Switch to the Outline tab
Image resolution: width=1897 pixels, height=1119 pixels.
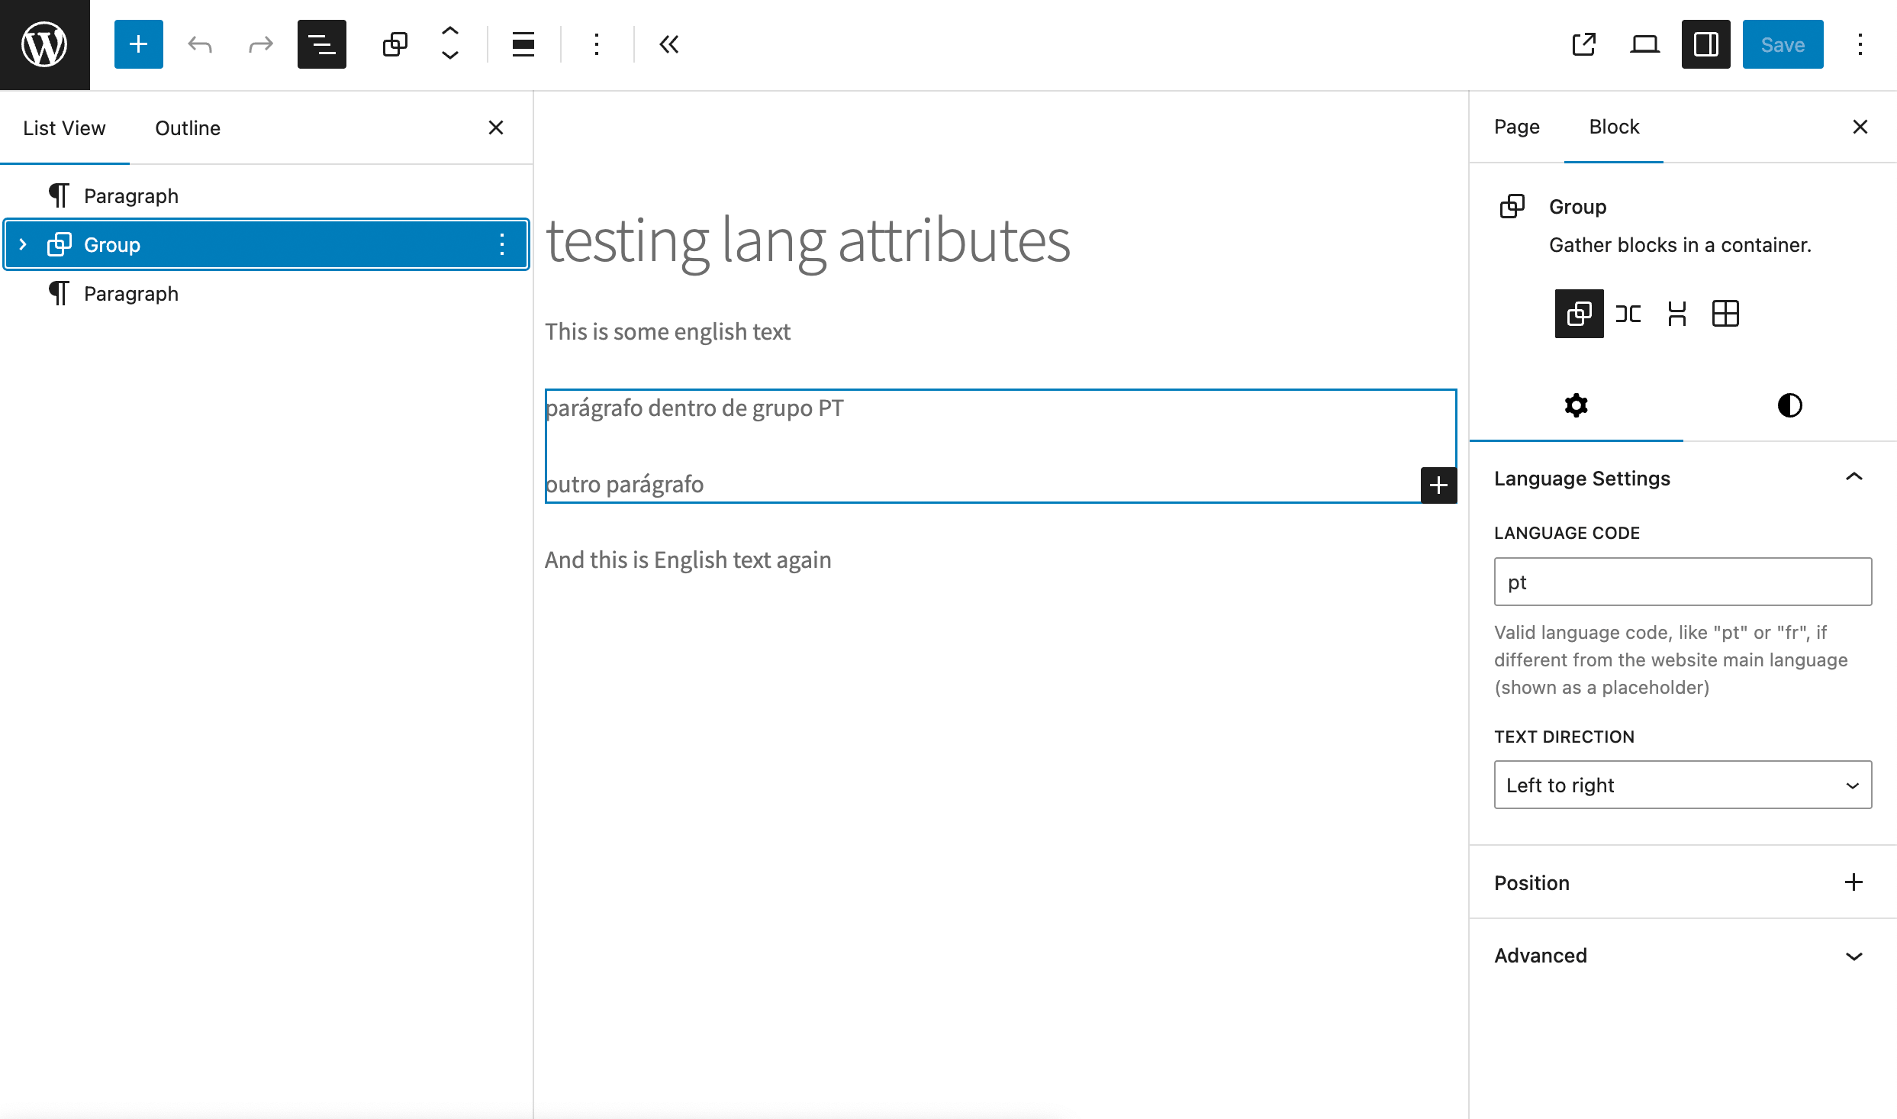click(x=188, y=127)
